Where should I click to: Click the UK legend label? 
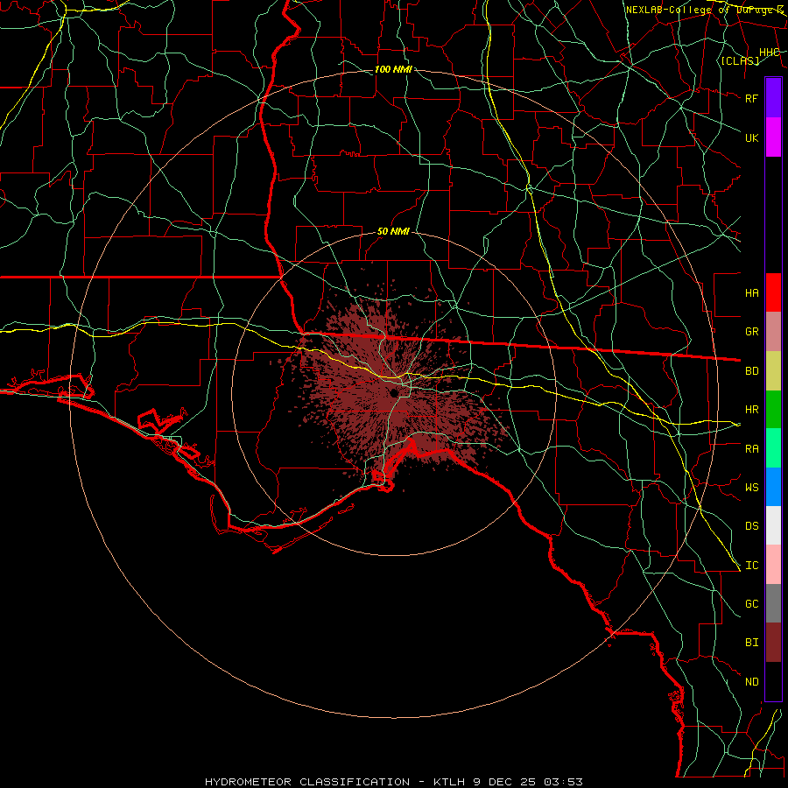(x=751, y=137)
